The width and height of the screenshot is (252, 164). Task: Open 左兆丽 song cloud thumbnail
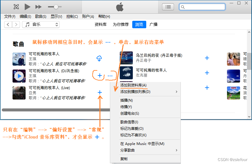tap(126, 73)
